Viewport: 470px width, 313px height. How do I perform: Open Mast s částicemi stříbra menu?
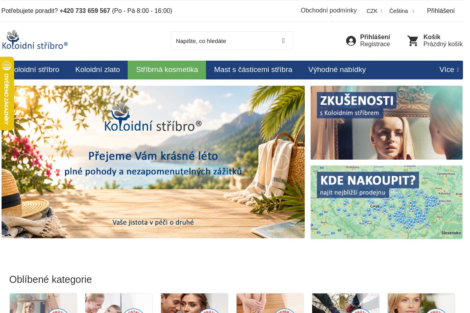click(x=253, y=70)
